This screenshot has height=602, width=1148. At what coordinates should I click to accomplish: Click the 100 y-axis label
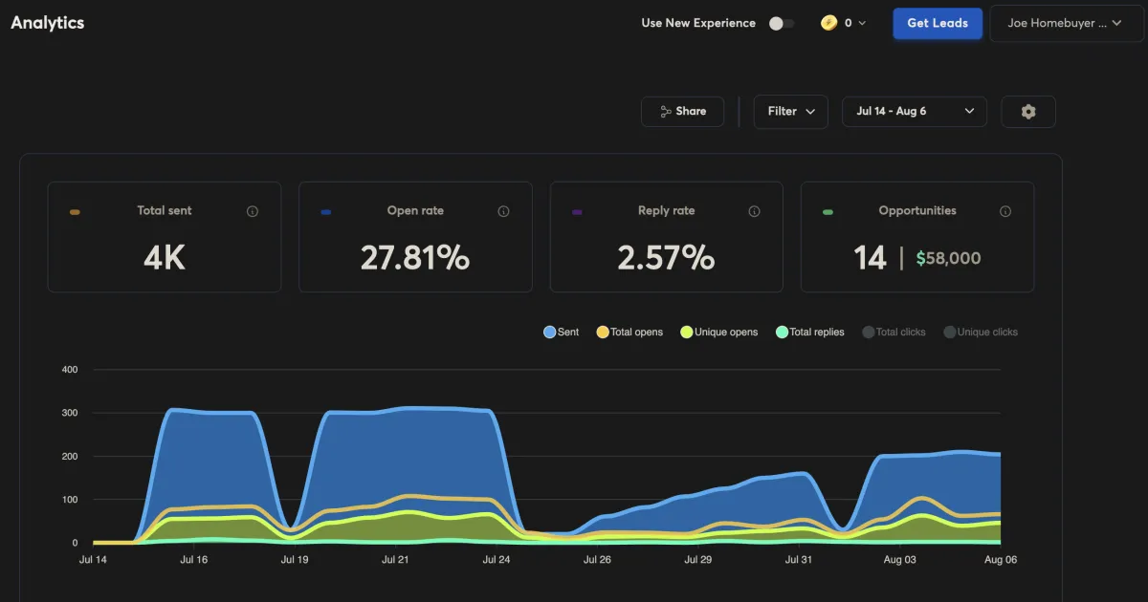pyautogui.click(x=69, y=500)
